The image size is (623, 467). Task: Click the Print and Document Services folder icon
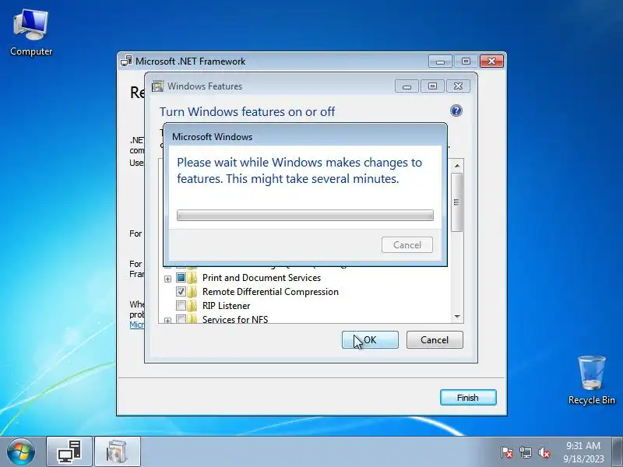click(x=192, y=277)
